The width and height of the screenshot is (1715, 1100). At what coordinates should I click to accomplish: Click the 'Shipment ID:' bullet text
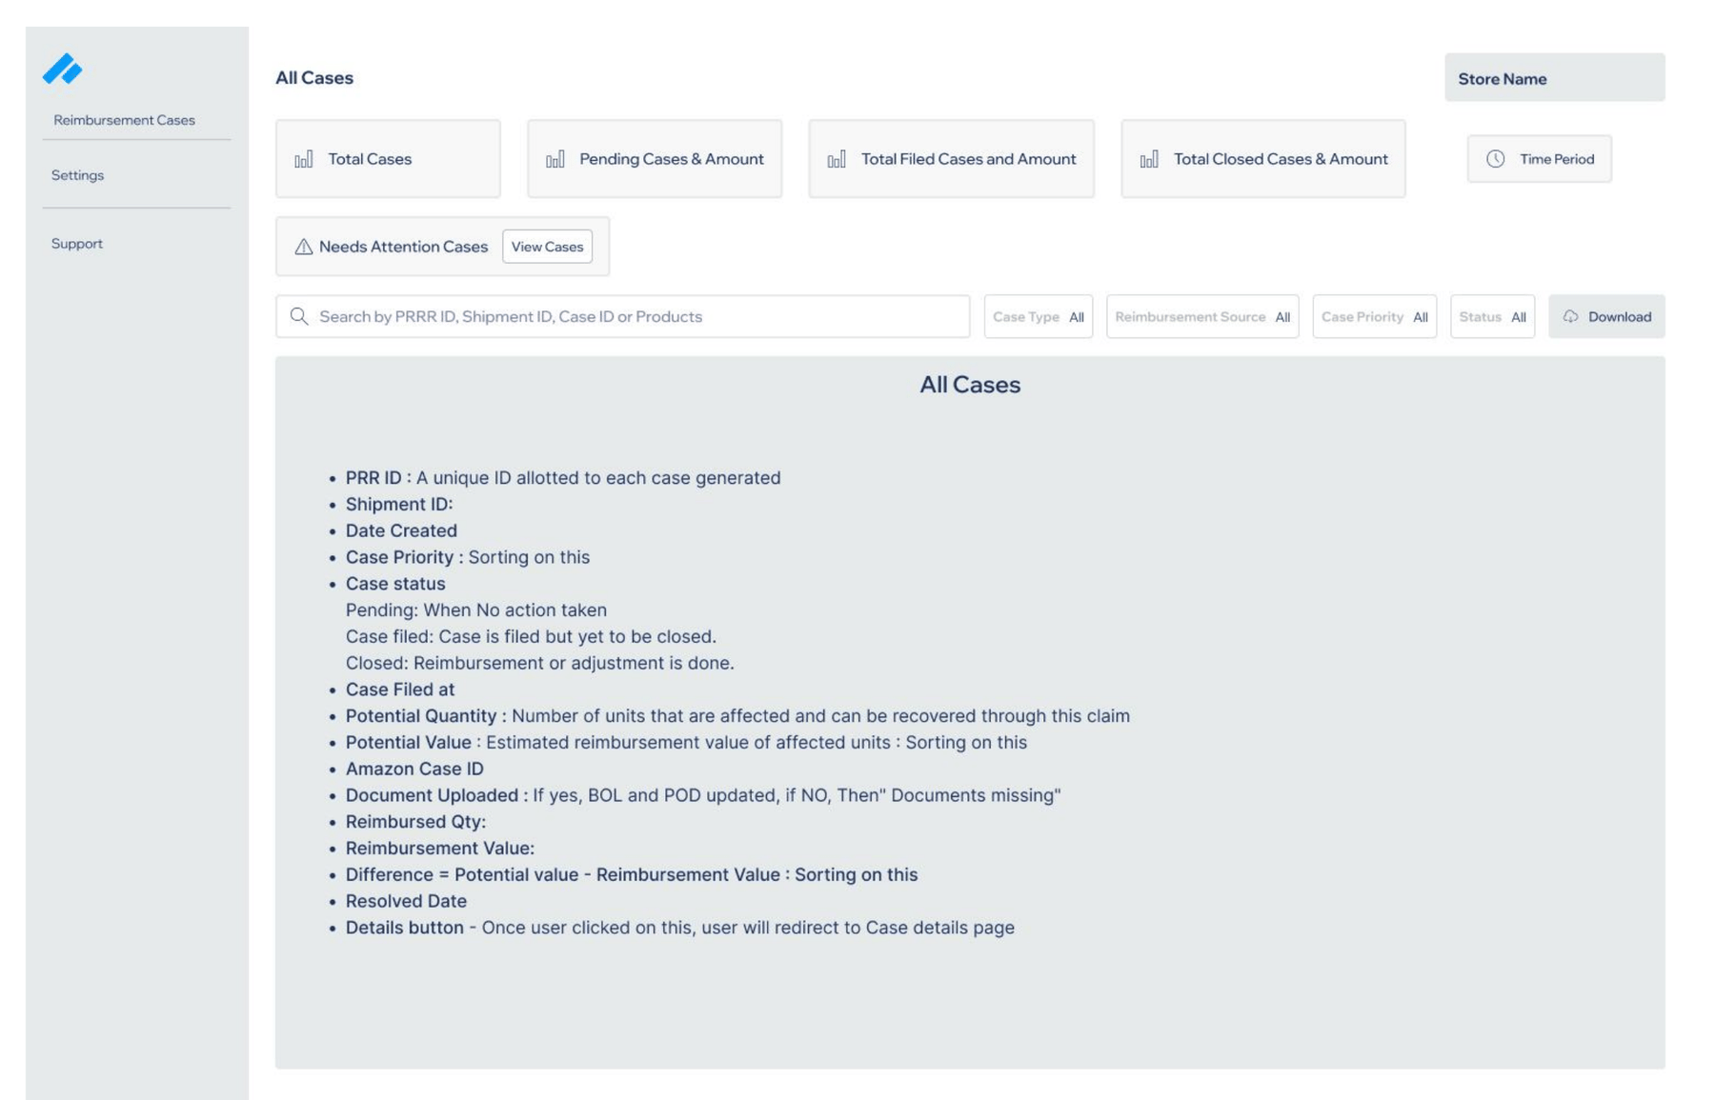click(x=399, y=505)
